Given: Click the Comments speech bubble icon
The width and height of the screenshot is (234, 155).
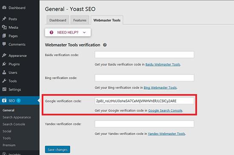Looking at the screenshot, I should (4, 44).
